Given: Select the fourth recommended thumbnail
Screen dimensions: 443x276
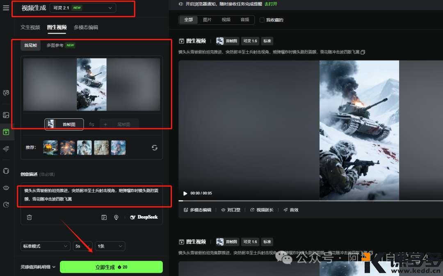Looking at the screenshot, I should point(101,148).
